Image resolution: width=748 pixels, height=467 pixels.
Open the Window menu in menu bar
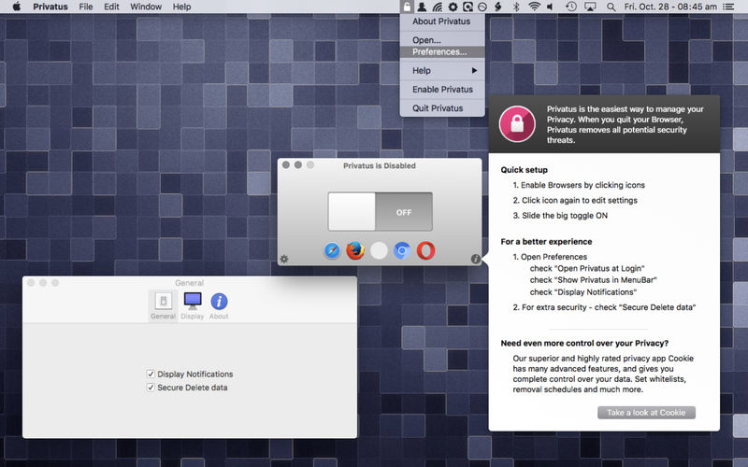coord(145,7)
